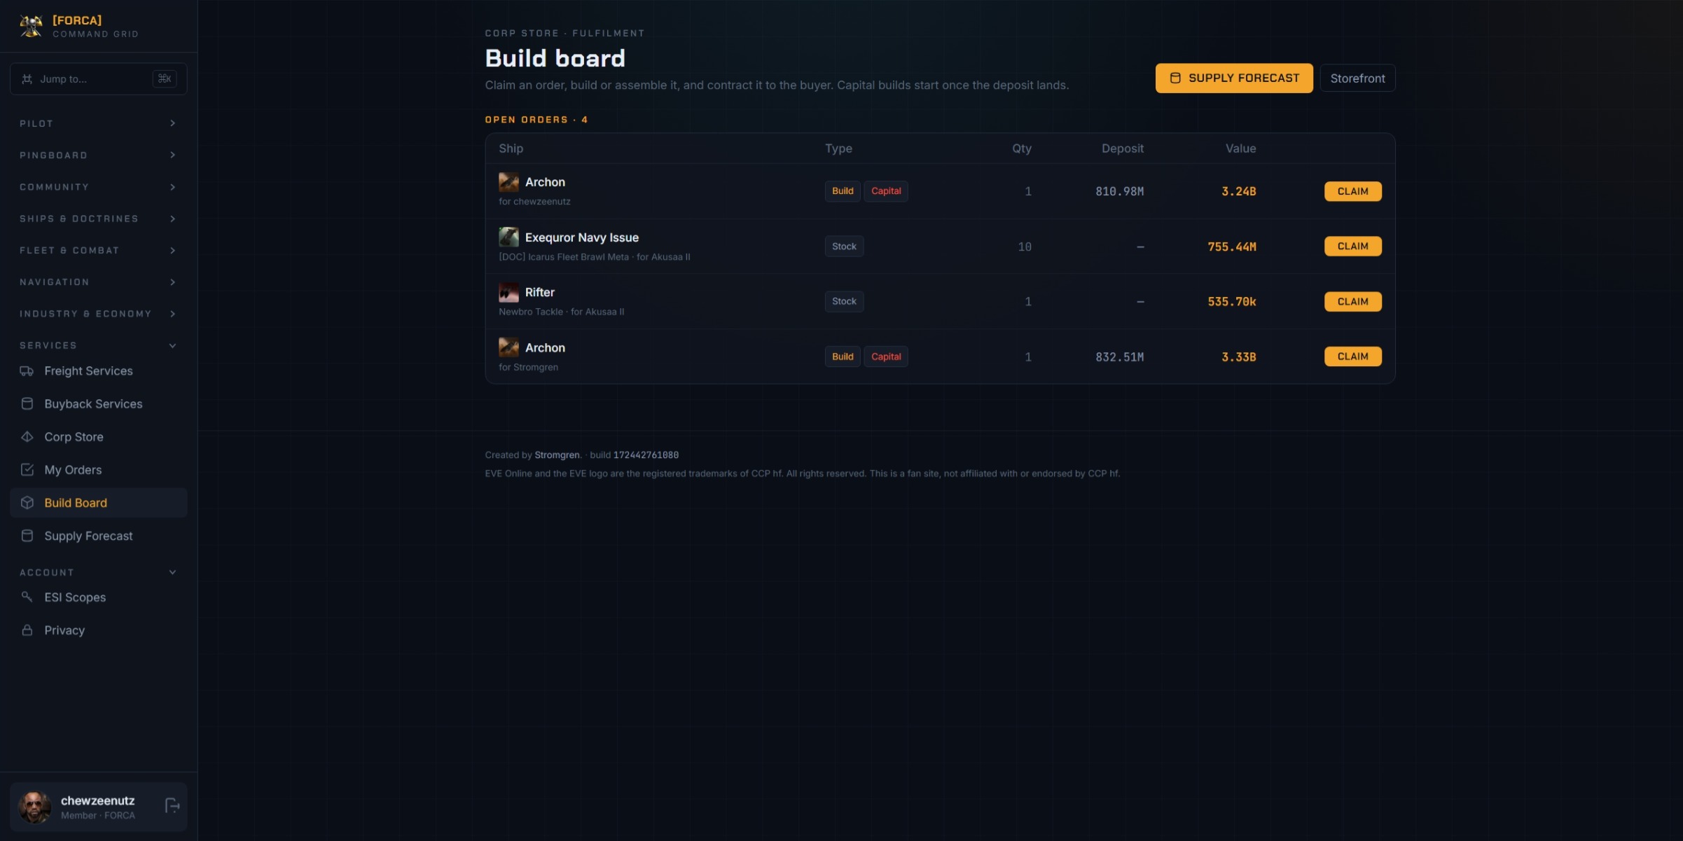
Task: Click the 3.33B value
Action: pos(1238,356)
